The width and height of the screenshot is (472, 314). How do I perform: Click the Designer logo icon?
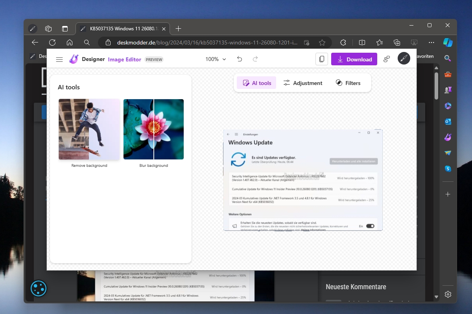(74, 59)
